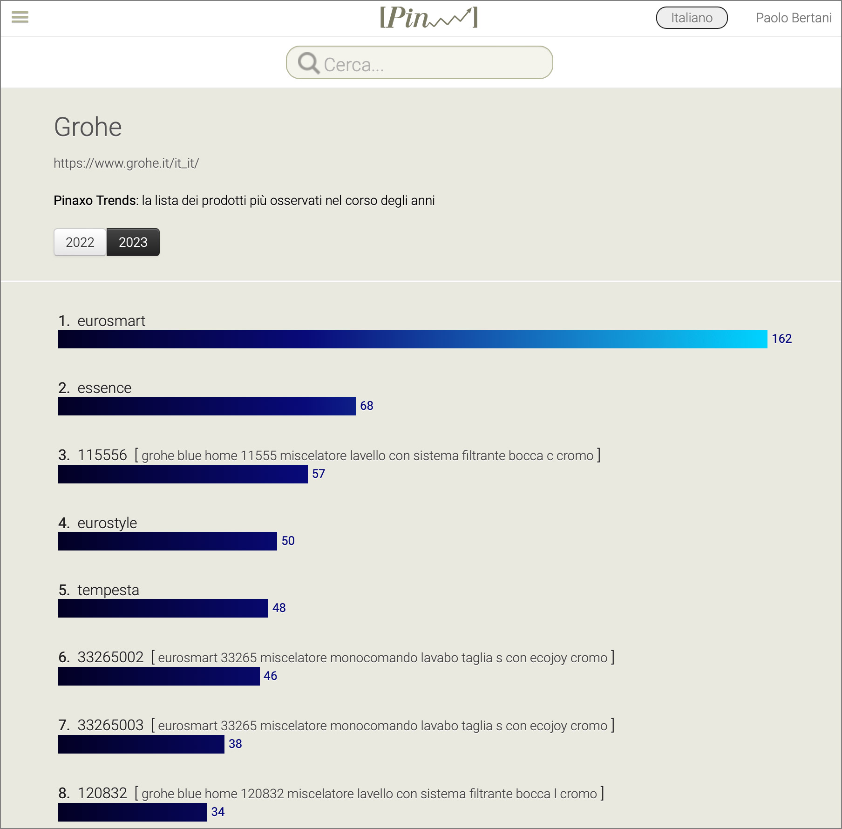Image resolution: width=842 pixels, height=829 pixels.
Task: Open the essence product entry
Action: coord(104,388)
